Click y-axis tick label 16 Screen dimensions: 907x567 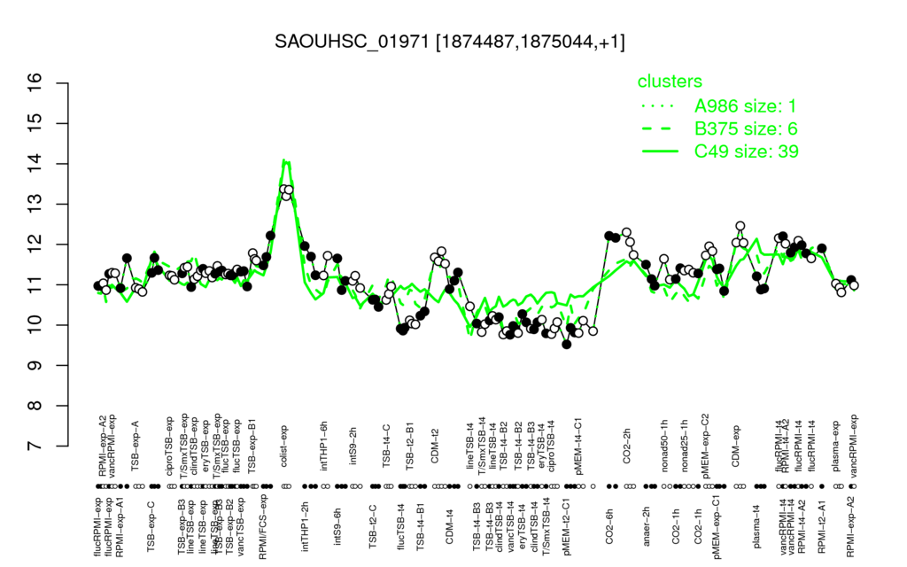pyautogui.click(x=35, y=83)
